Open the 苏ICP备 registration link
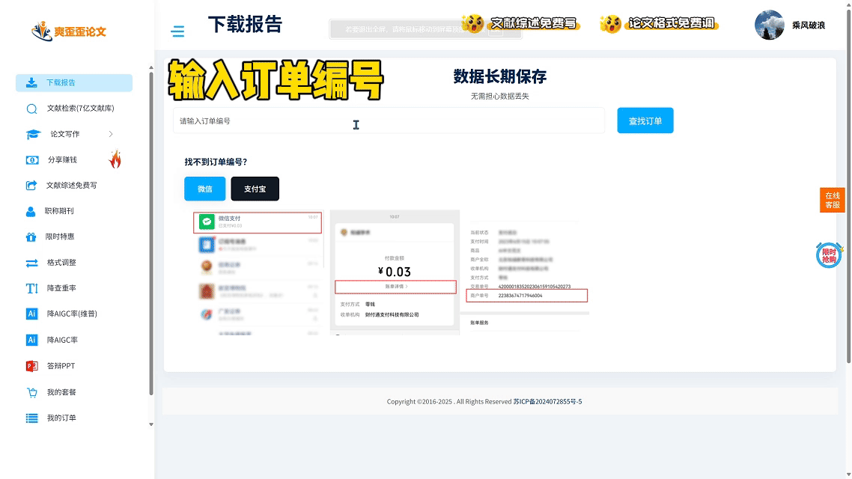 pos(547,402)
